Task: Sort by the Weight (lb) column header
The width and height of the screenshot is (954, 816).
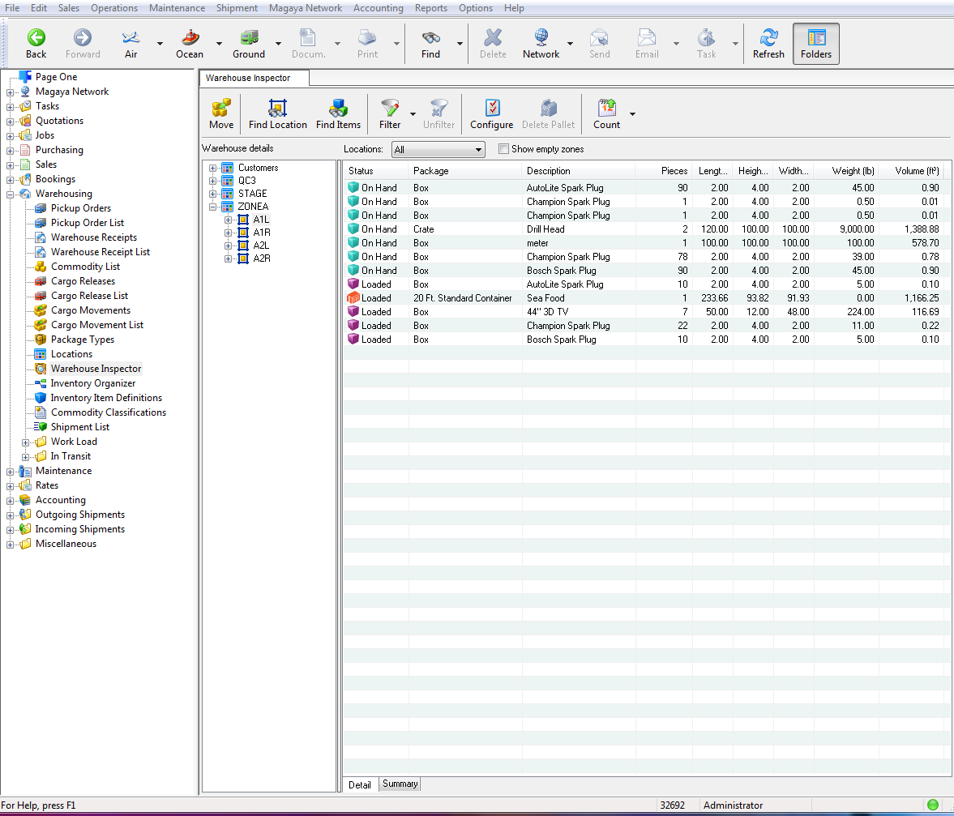Action: coord(846,171)
